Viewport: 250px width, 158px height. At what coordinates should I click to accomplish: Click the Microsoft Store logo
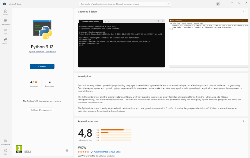click(x=4, y=4)
